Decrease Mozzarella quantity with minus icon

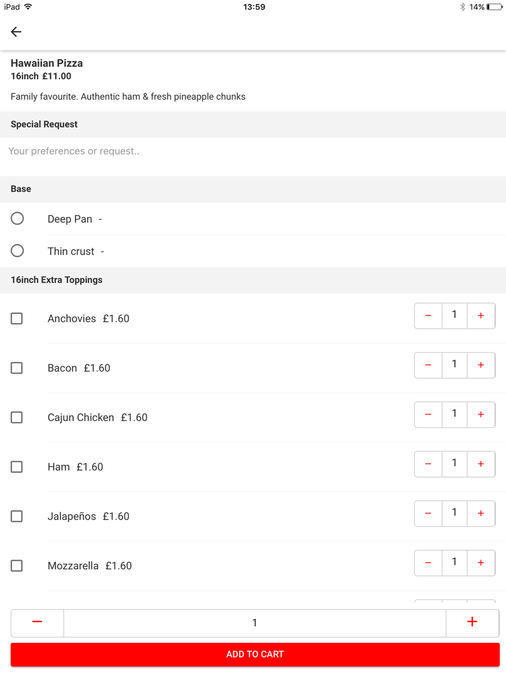point(428,563)
